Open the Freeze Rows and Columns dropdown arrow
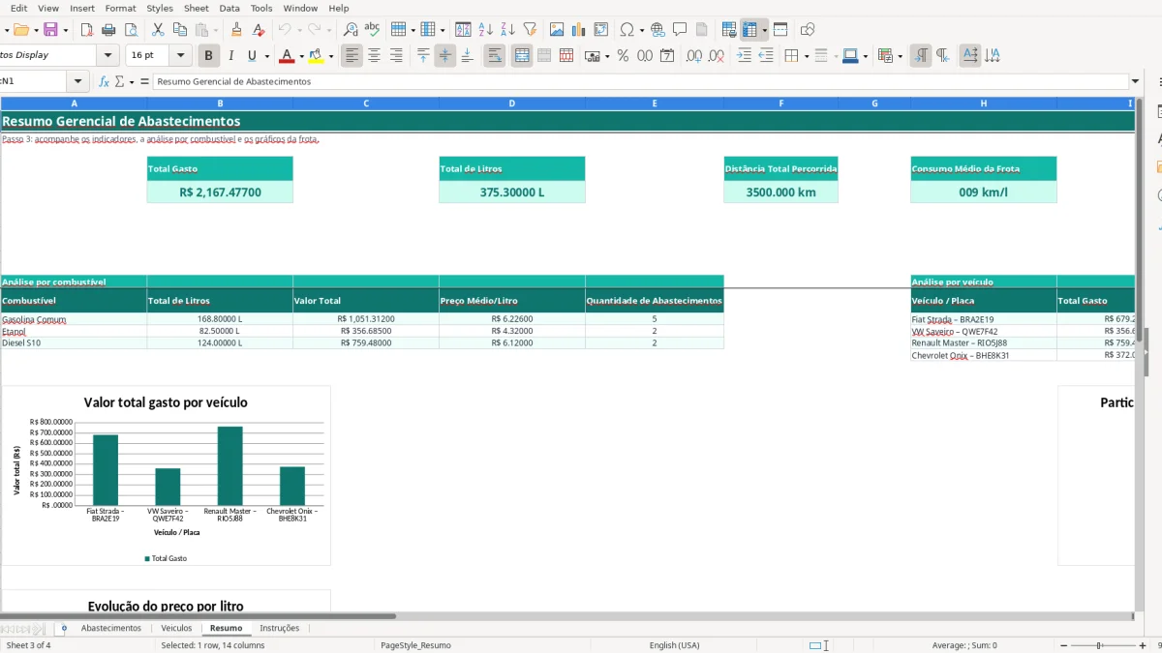 tap(764, 30)
